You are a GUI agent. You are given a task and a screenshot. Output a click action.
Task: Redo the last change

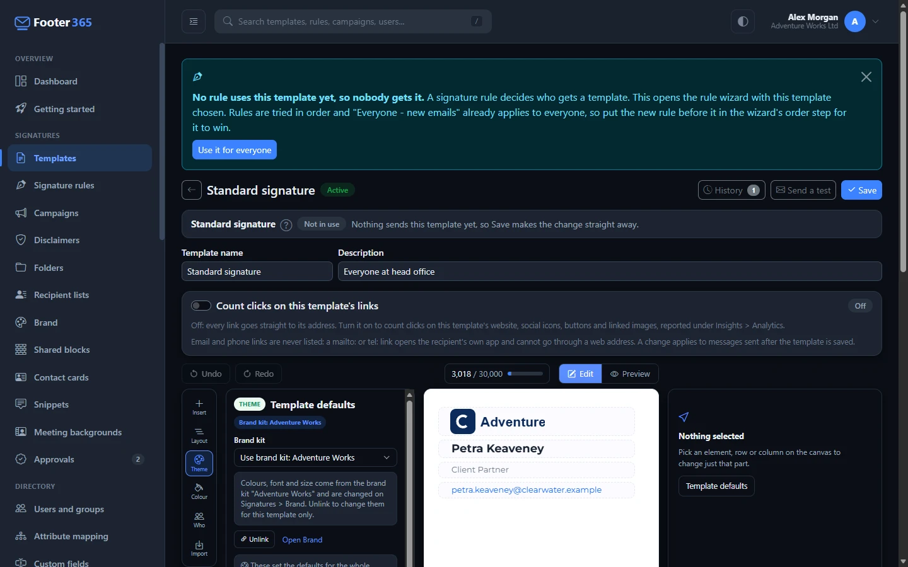pyautogui.click(x=259, y=374)
